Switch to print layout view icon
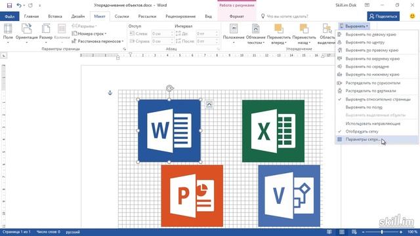420x236 pixels. 342,231
